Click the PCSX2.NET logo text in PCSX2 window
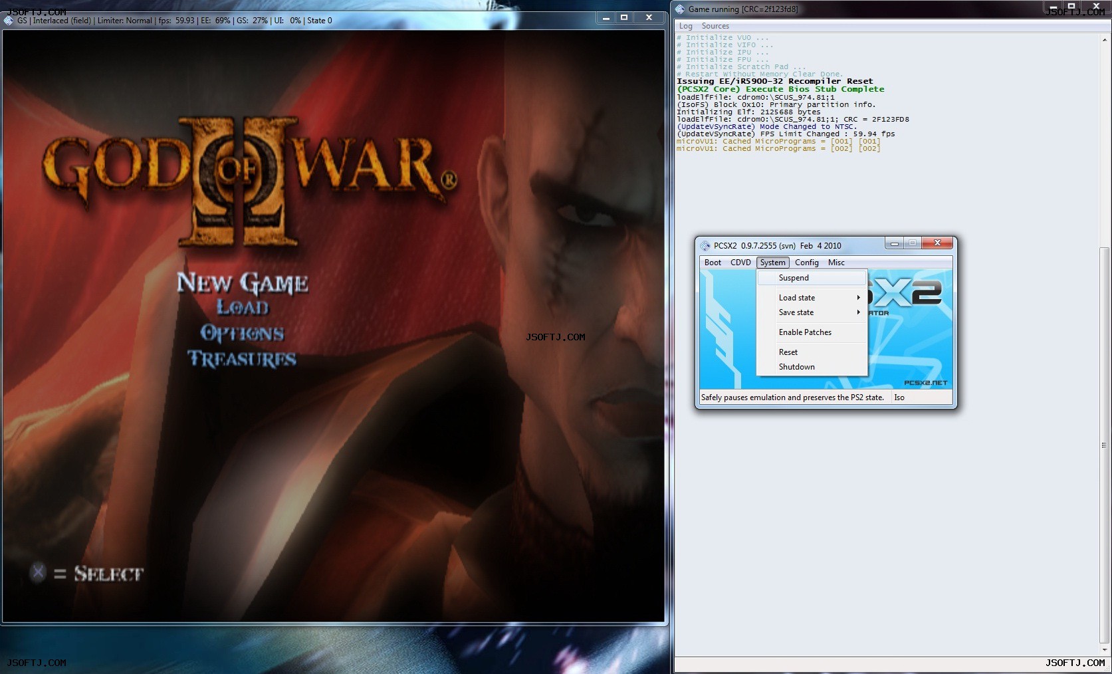Image resolution: width=1112 pixels, height=674 pixels. [925, 383]
